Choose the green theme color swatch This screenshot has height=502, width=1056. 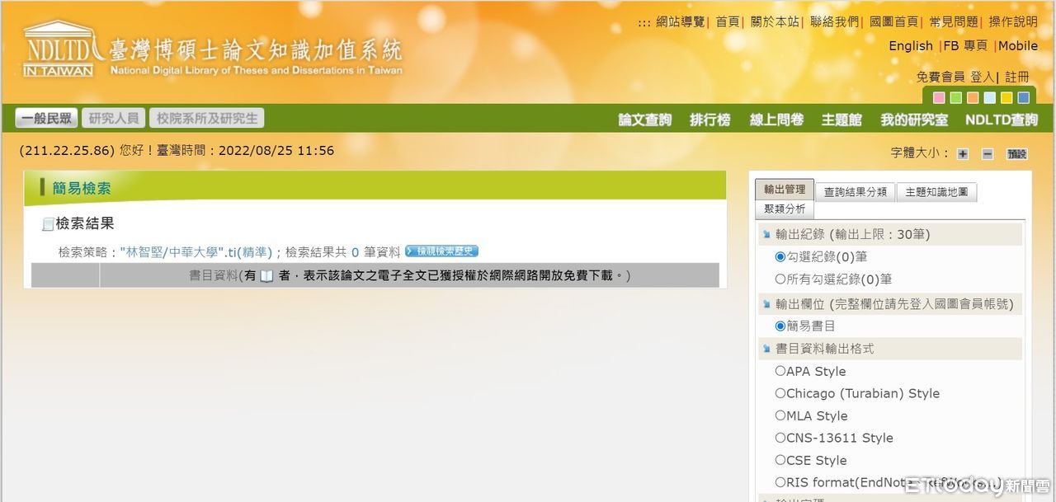click(955, 98)
